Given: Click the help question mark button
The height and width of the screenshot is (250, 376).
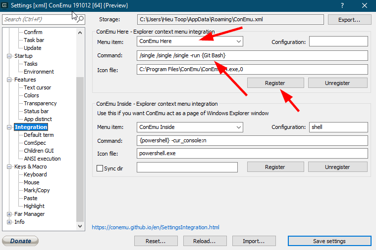Looking at the screenshot, I should 342,5.
